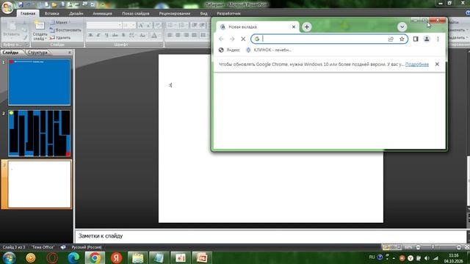
Task: Center the text in PowerPoint
Action: [x=178, y=35]
